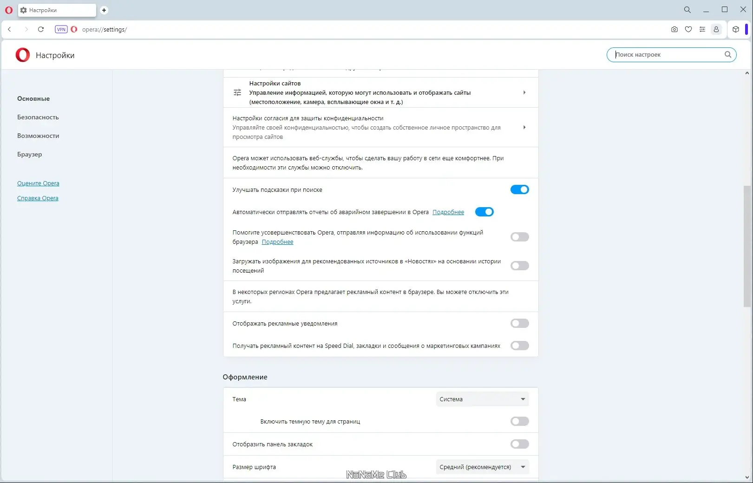This screenshot has width=753, height=483.
Task: Select Безопасность in settings sidebar
Action: [38, 117]
